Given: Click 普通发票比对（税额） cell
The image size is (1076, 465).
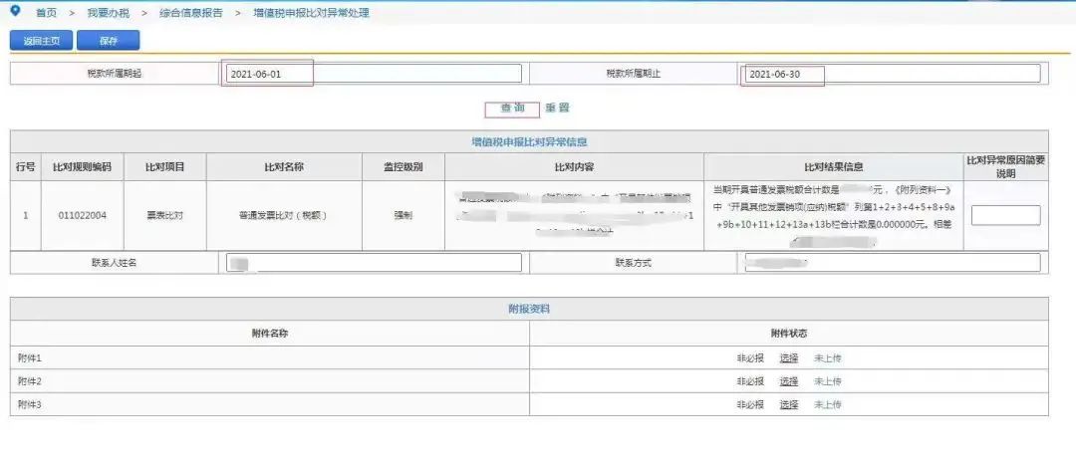Looking at the screenshot, I should coord(284,215).
